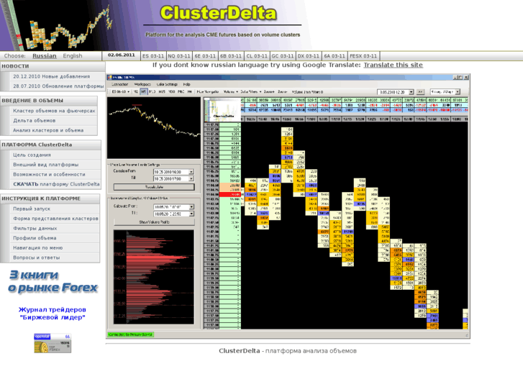Open the ES 06-10 instrument dropdown
This screenshot has height=392, width=523.
click(x=120, y=91)
